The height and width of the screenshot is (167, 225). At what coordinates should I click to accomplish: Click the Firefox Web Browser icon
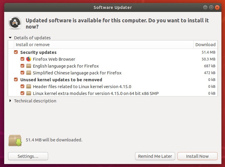click(29, 59)
